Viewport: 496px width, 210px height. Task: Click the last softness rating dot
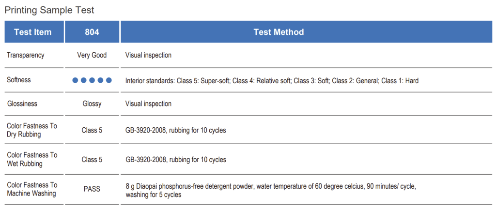coord(108,80)
